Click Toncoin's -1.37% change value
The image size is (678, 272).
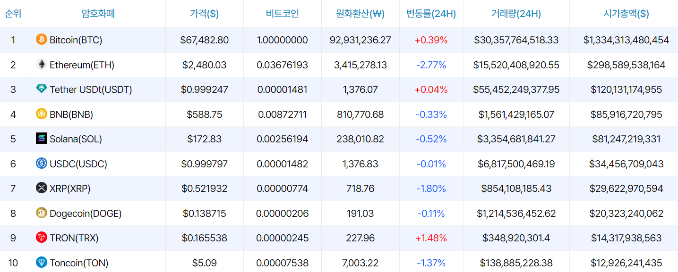[431, 263]
